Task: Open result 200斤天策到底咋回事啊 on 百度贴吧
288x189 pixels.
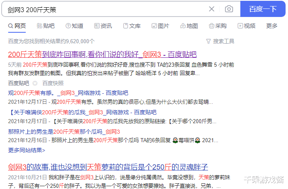Action: [102, 55]
